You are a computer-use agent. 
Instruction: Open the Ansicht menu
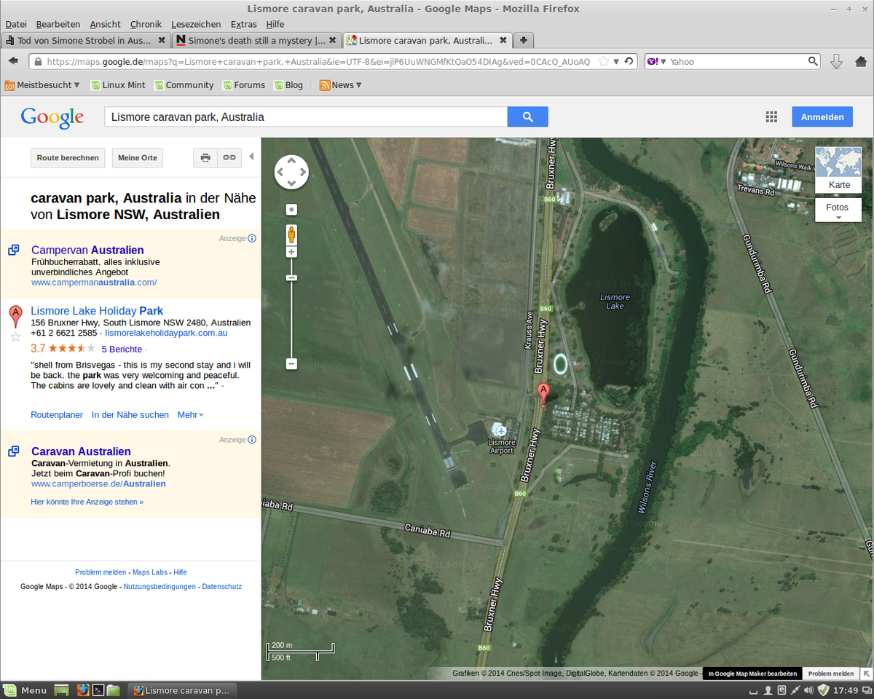click(106, 24)
